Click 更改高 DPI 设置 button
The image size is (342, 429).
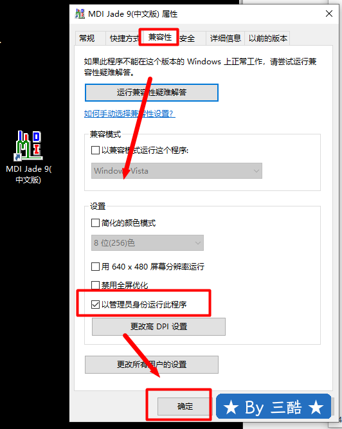point(159,327)
